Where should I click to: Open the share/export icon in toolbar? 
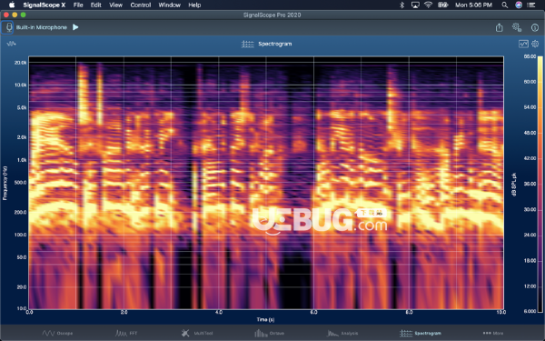coord(499,27)
